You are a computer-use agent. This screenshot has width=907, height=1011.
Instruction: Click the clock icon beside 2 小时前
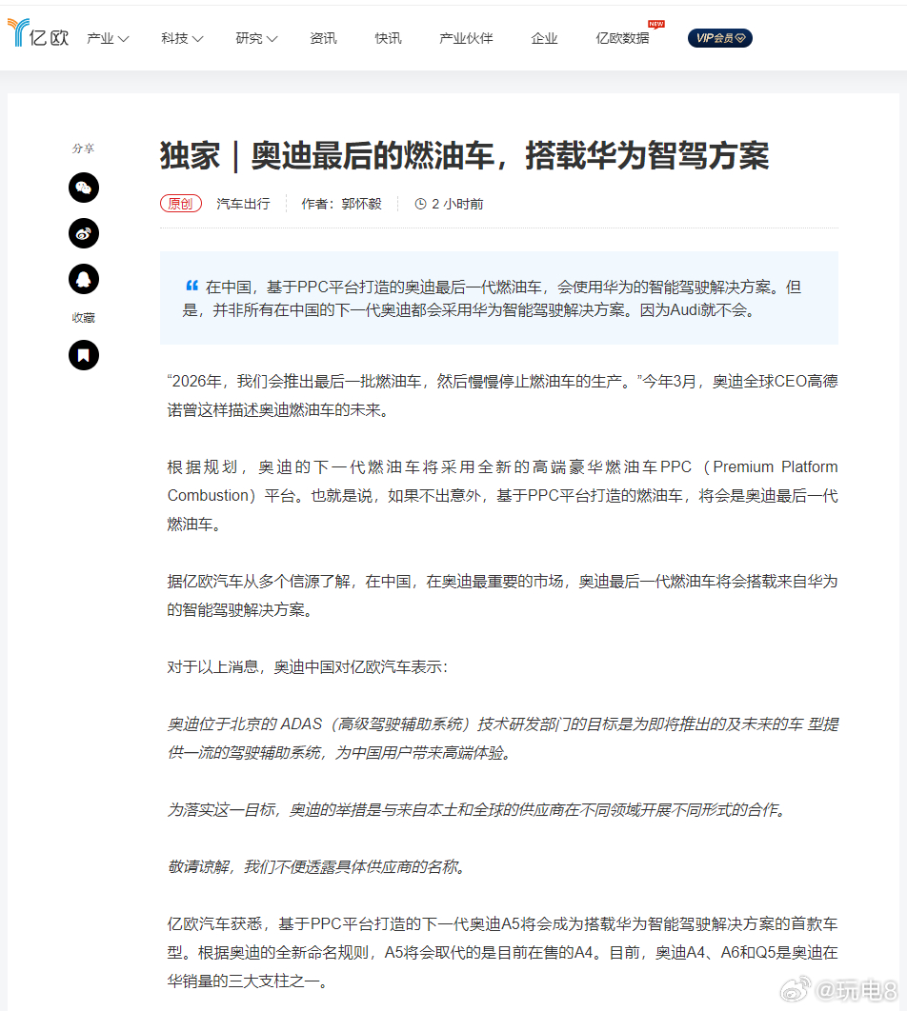pyautogui.click(x=420, y=204)
